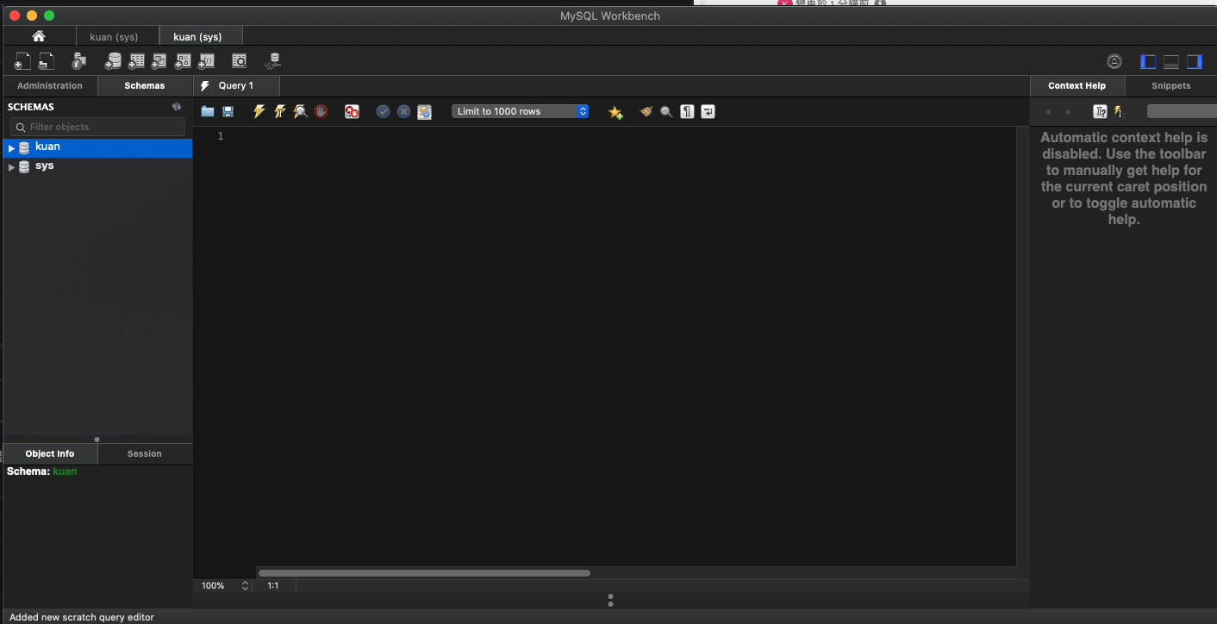Viewport: 1217px width, 624px height.
Task: Run Explain on current statement icon
Action: click(x=300, y=111)
